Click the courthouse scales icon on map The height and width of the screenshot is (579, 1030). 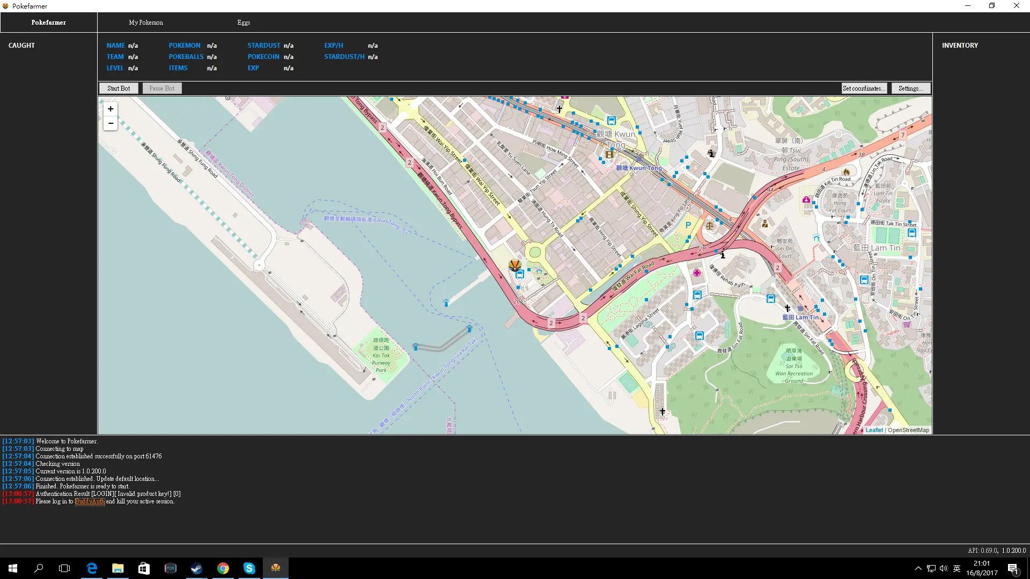tap(710, 226)
